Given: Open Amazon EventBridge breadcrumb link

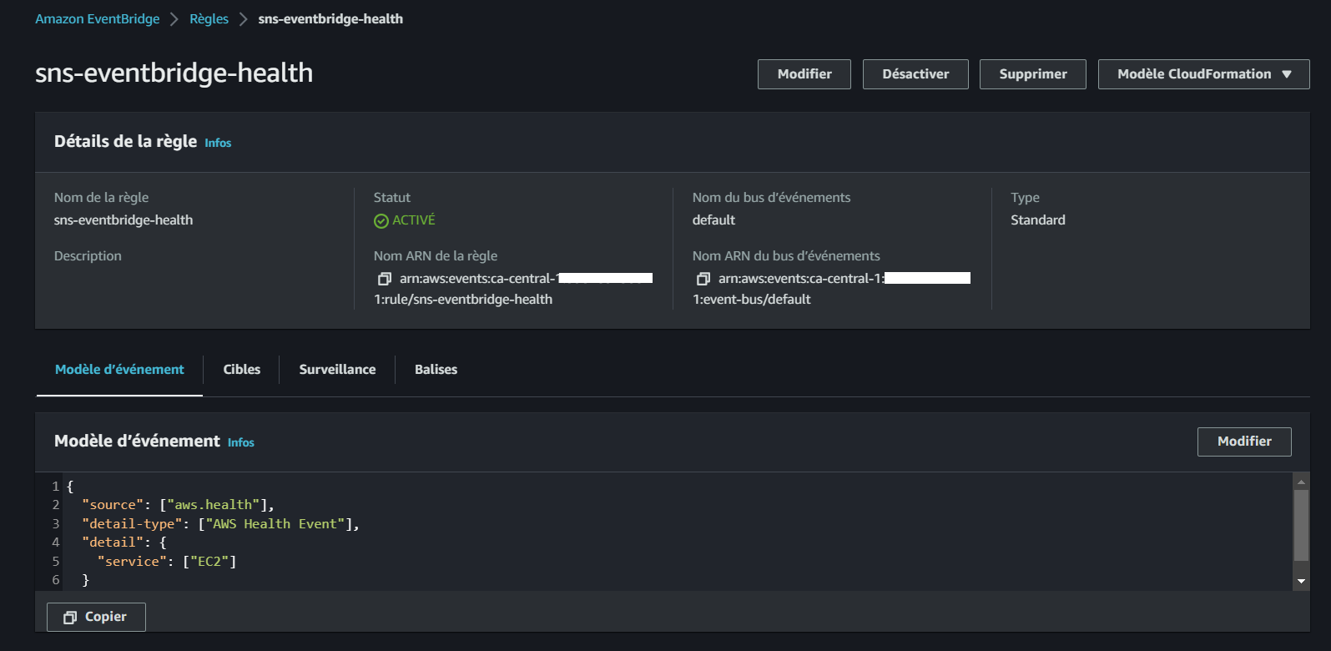Looking at the screenshot, I should pos(97,18).
